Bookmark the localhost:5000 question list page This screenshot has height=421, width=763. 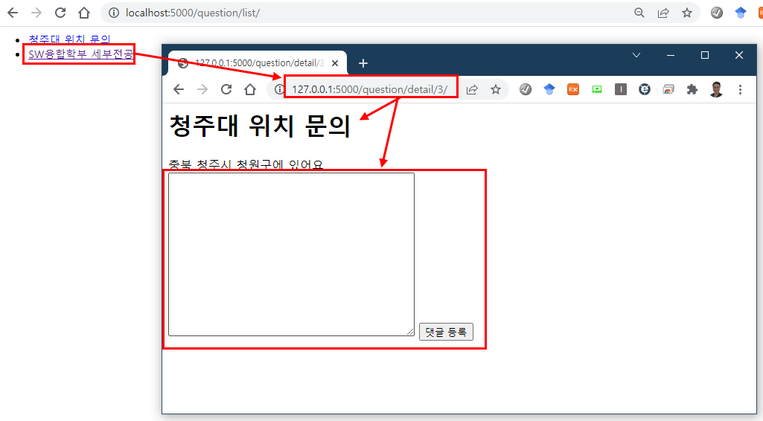[x=687, y=13]
